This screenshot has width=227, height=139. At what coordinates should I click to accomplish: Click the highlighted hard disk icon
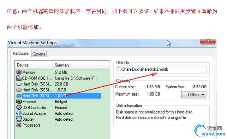click(x=19, y=96)
